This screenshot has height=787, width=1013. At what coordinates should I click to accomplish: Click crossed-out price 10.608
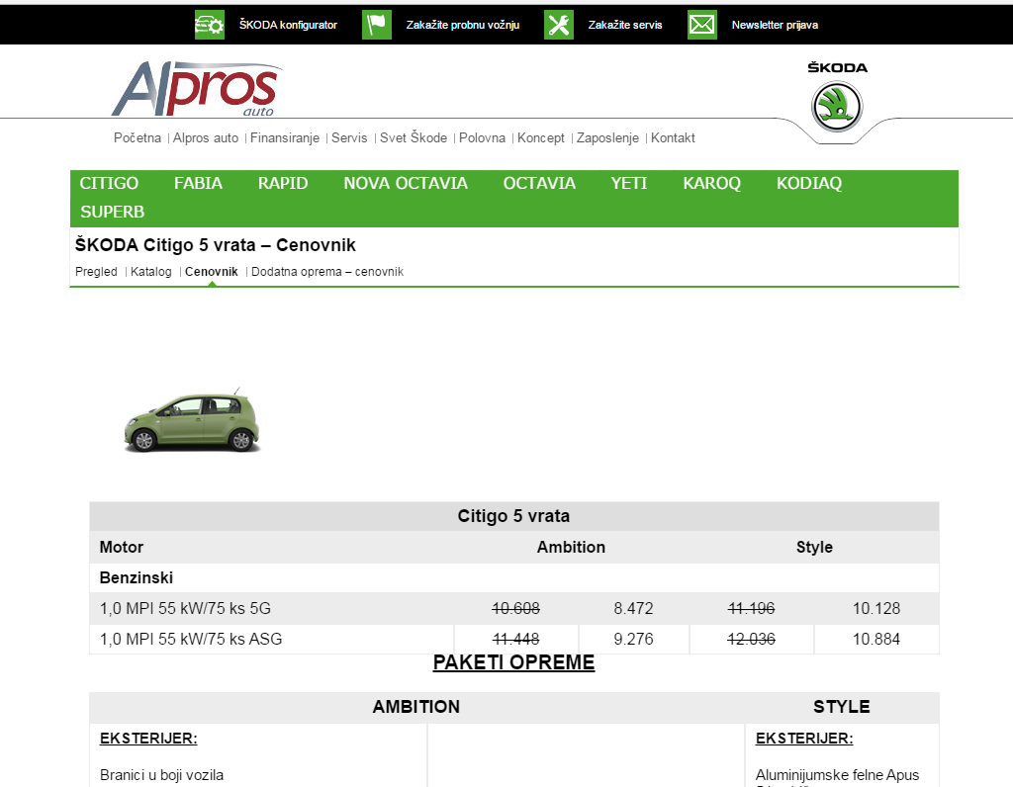[515, 608]
